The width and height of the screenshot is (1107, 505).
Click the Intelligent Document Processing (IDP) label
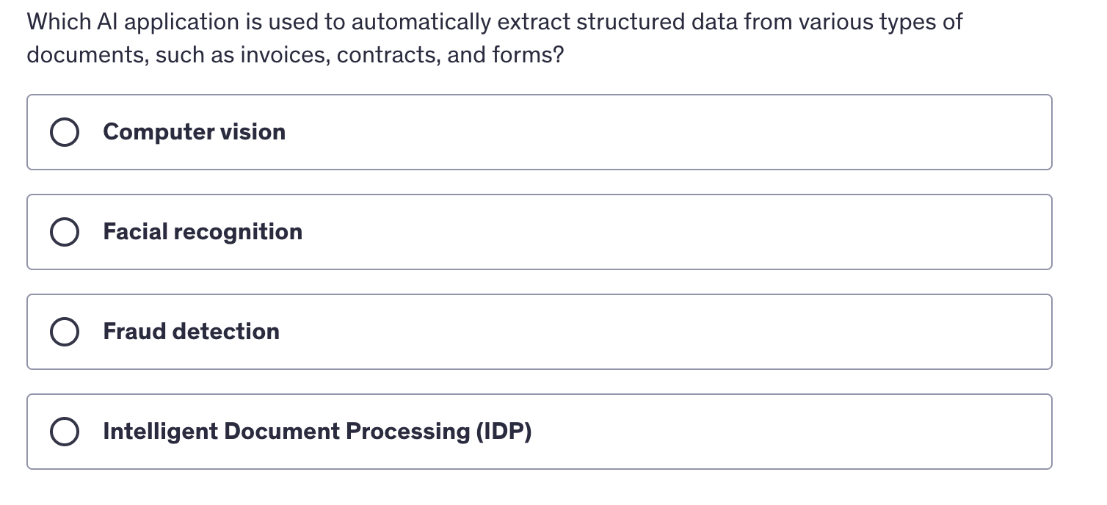[x=318, y=432]
